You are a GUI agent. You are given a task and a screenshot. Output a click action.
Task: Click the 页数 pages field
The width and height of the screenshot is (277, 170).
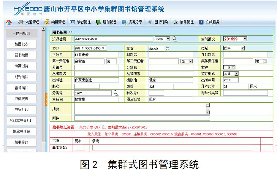[x=161, y=87]
